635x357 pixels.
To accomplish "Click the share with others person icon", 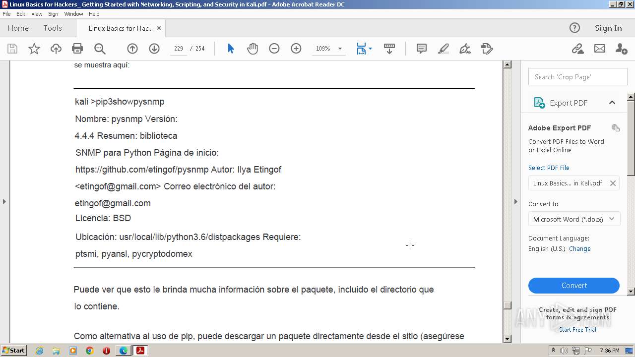I will (621, 49).
